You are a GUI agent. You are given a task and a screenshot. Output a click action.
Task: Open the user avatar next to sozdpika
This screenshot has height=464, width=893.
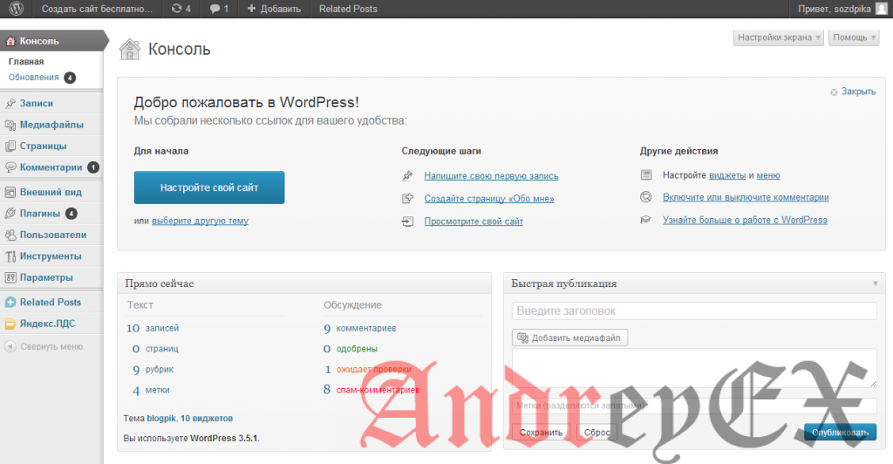882,9
